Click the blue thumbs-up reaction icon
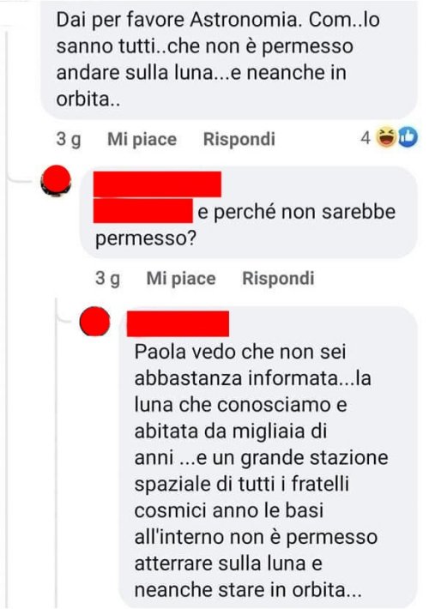 [408, 137]
